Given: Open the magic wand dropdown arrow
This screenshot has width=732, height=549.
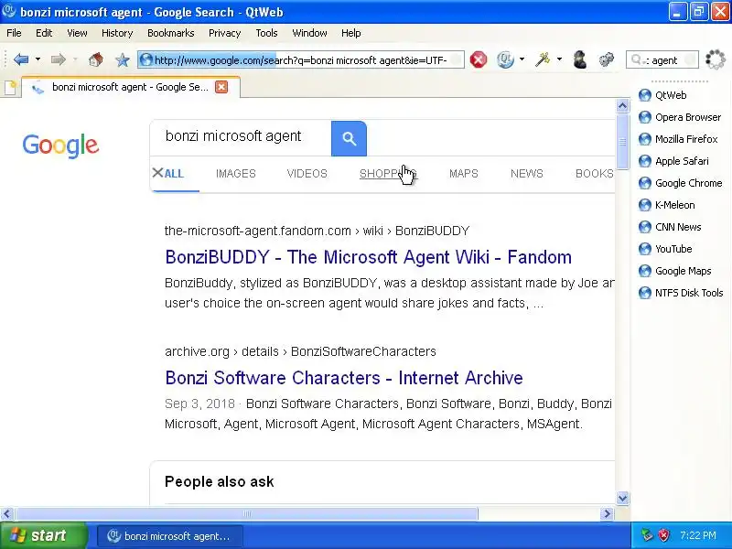Looking at the screenshot, I should 559,59.
